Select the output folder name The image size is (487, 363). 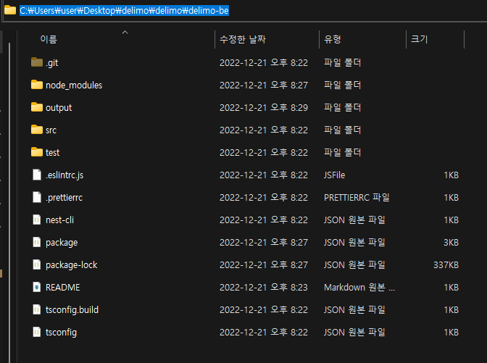59,108
